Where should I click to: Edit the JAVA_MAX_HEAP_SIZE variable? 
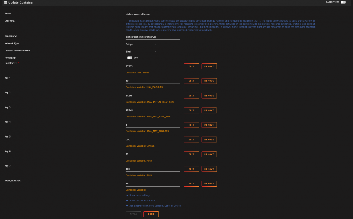[191, 110]
